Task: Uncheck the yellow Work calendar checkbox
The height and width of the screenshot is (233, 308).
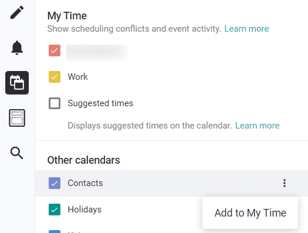Action: [x=55, y=77]
